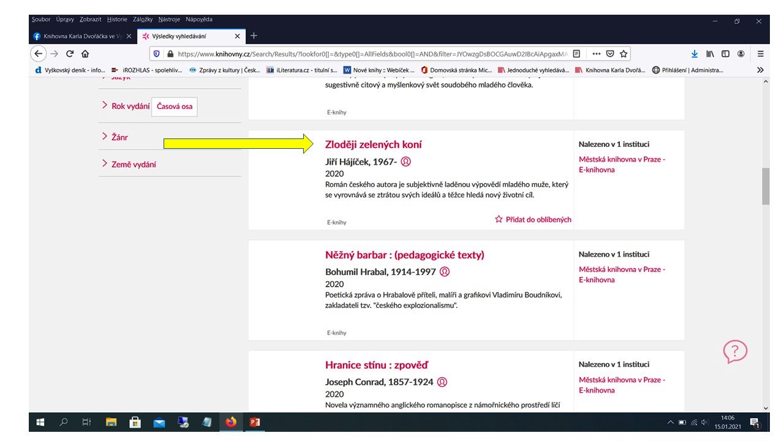This screenshot has height=441, width=784.
Task: Open the Windows Start menu
Action: (41, 422)
